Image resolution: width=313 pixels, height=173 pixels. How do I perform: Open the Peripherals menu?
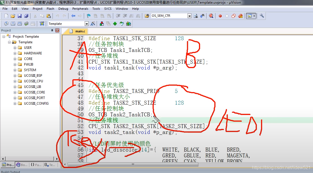click(80, 9)
